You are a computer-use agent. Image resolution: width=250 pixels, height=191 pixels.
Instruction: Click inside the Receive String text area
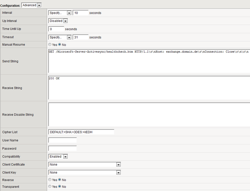pos(149,88)
